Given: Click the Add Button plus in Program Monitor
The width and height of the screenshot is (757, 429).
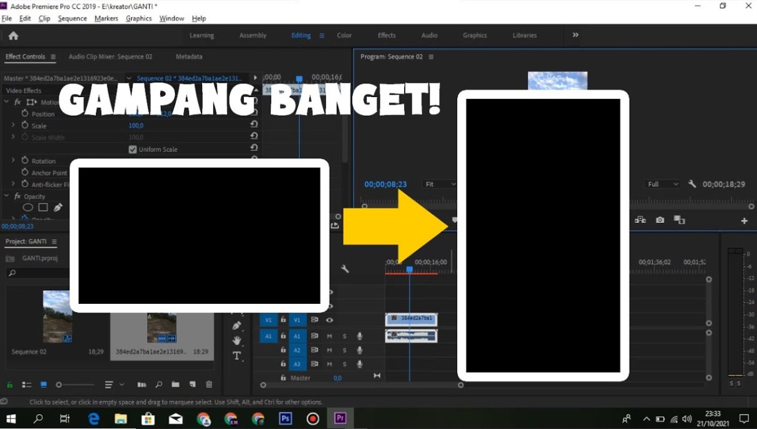Looking at the screenshot, I should [x=745, y=220].
